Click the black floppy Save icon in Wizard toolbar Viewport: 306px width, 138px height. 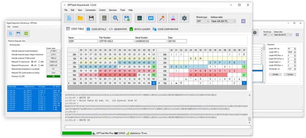(91, 18)
